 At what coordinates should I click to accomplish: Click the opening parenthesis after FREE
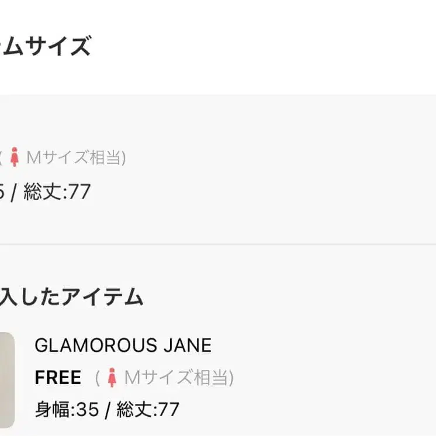(x=98, y=378)
